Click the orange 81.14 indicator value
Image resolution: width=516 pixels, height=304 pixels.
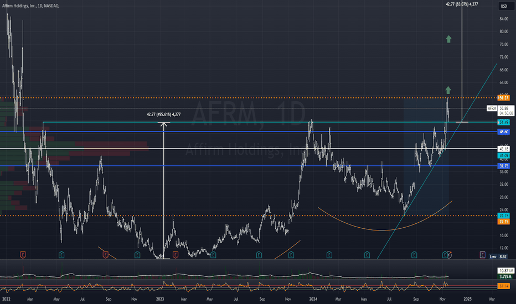(x=504, y=286)
